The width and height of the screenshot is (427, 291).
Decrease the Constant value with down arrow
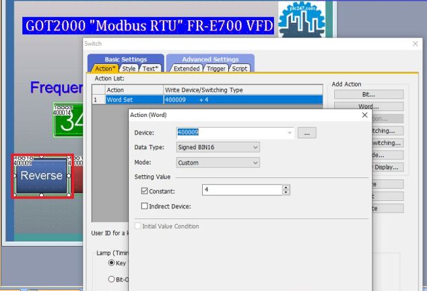(x=286, y=192)
